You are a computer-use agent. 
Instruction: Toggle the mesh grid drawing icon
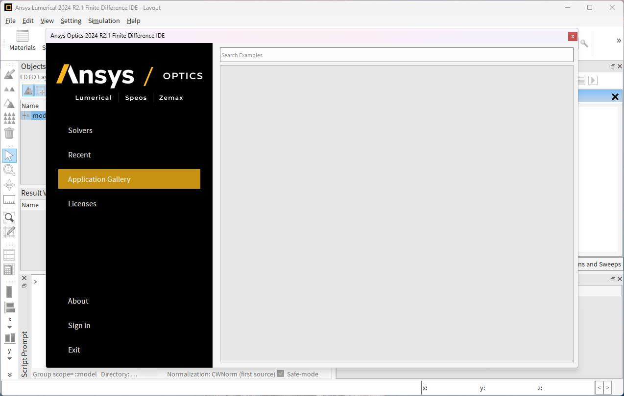9,232
